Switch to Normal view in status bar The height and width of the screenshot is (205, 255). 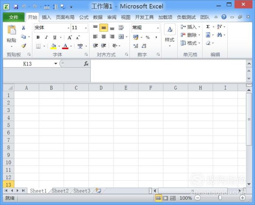pos(158,198)
